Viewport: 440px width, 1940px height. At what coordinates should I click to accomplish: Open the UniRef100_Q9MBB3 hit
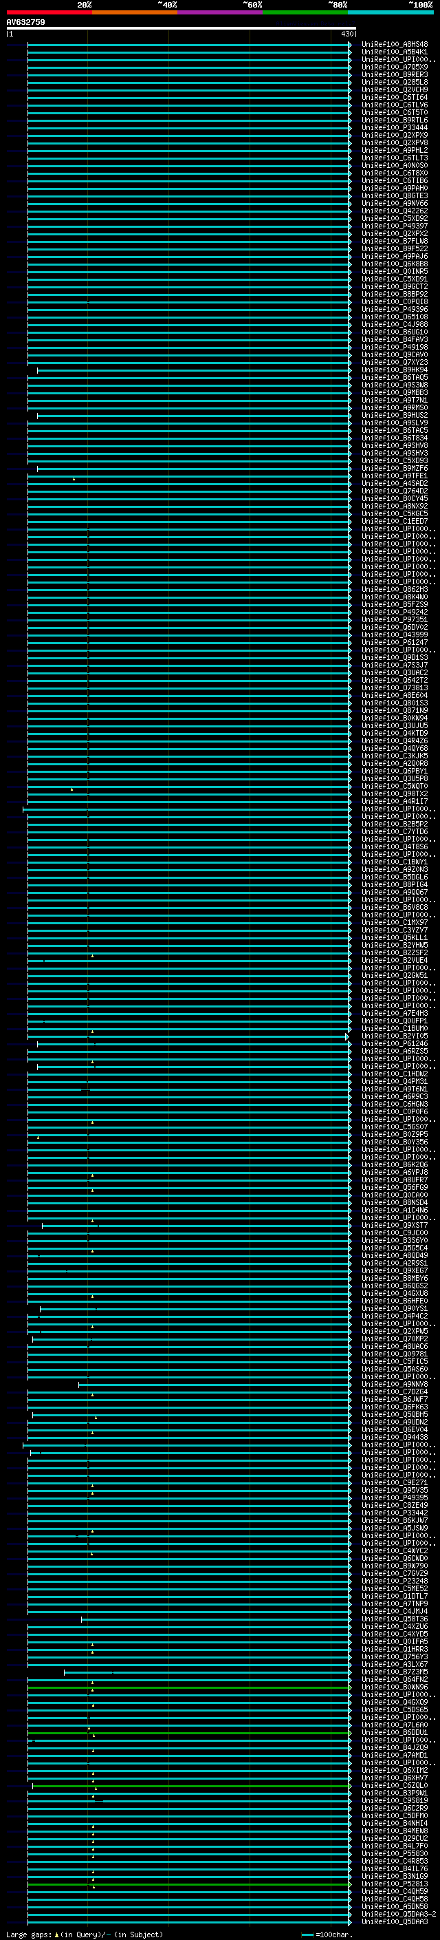(x=395, y=392)
